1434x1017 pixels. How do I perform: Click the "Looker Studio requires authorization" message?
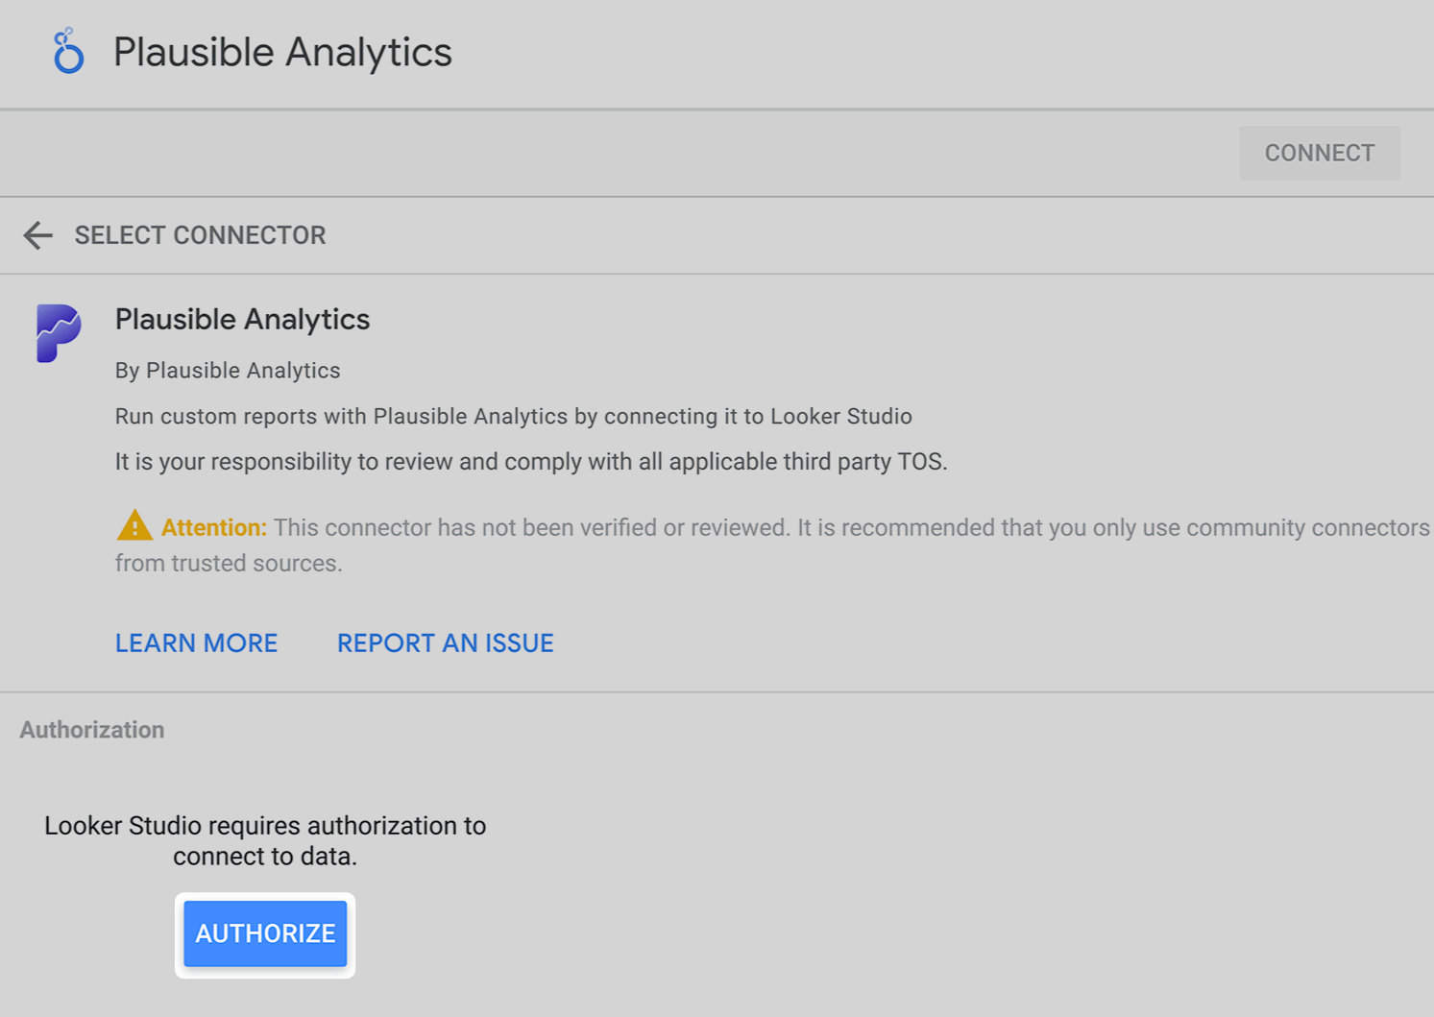pos(265,840)
